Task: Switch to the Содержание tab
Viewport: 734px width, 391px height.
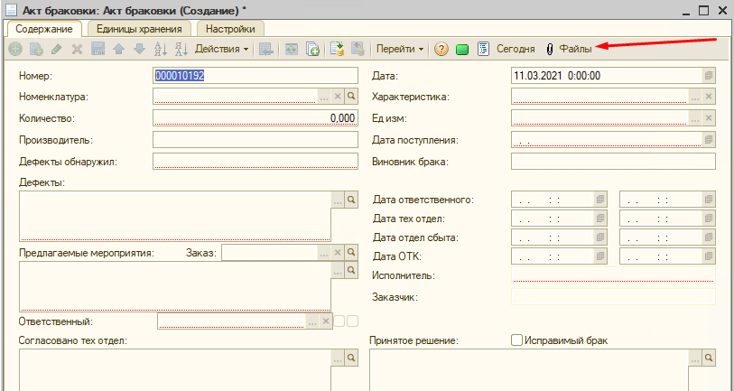Action: [x=44, y=29]
